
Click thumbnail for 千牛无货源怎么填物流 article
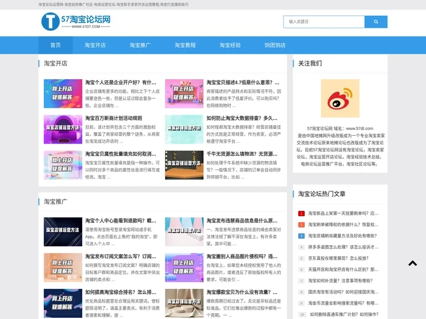point(184,165)
